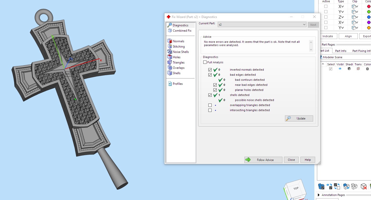Click the Align button

point(348,36)
